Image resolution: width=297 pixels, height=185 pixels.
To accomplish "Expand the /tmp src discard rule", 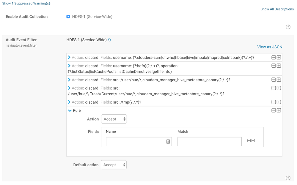I will tap(69, 102).
